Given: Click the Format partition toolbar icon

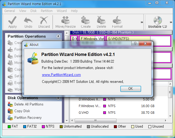Looking at the screenshot, I should [117, 20].
